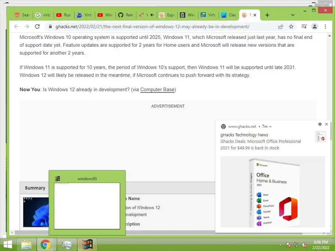Open the Windows Start button

8,244
